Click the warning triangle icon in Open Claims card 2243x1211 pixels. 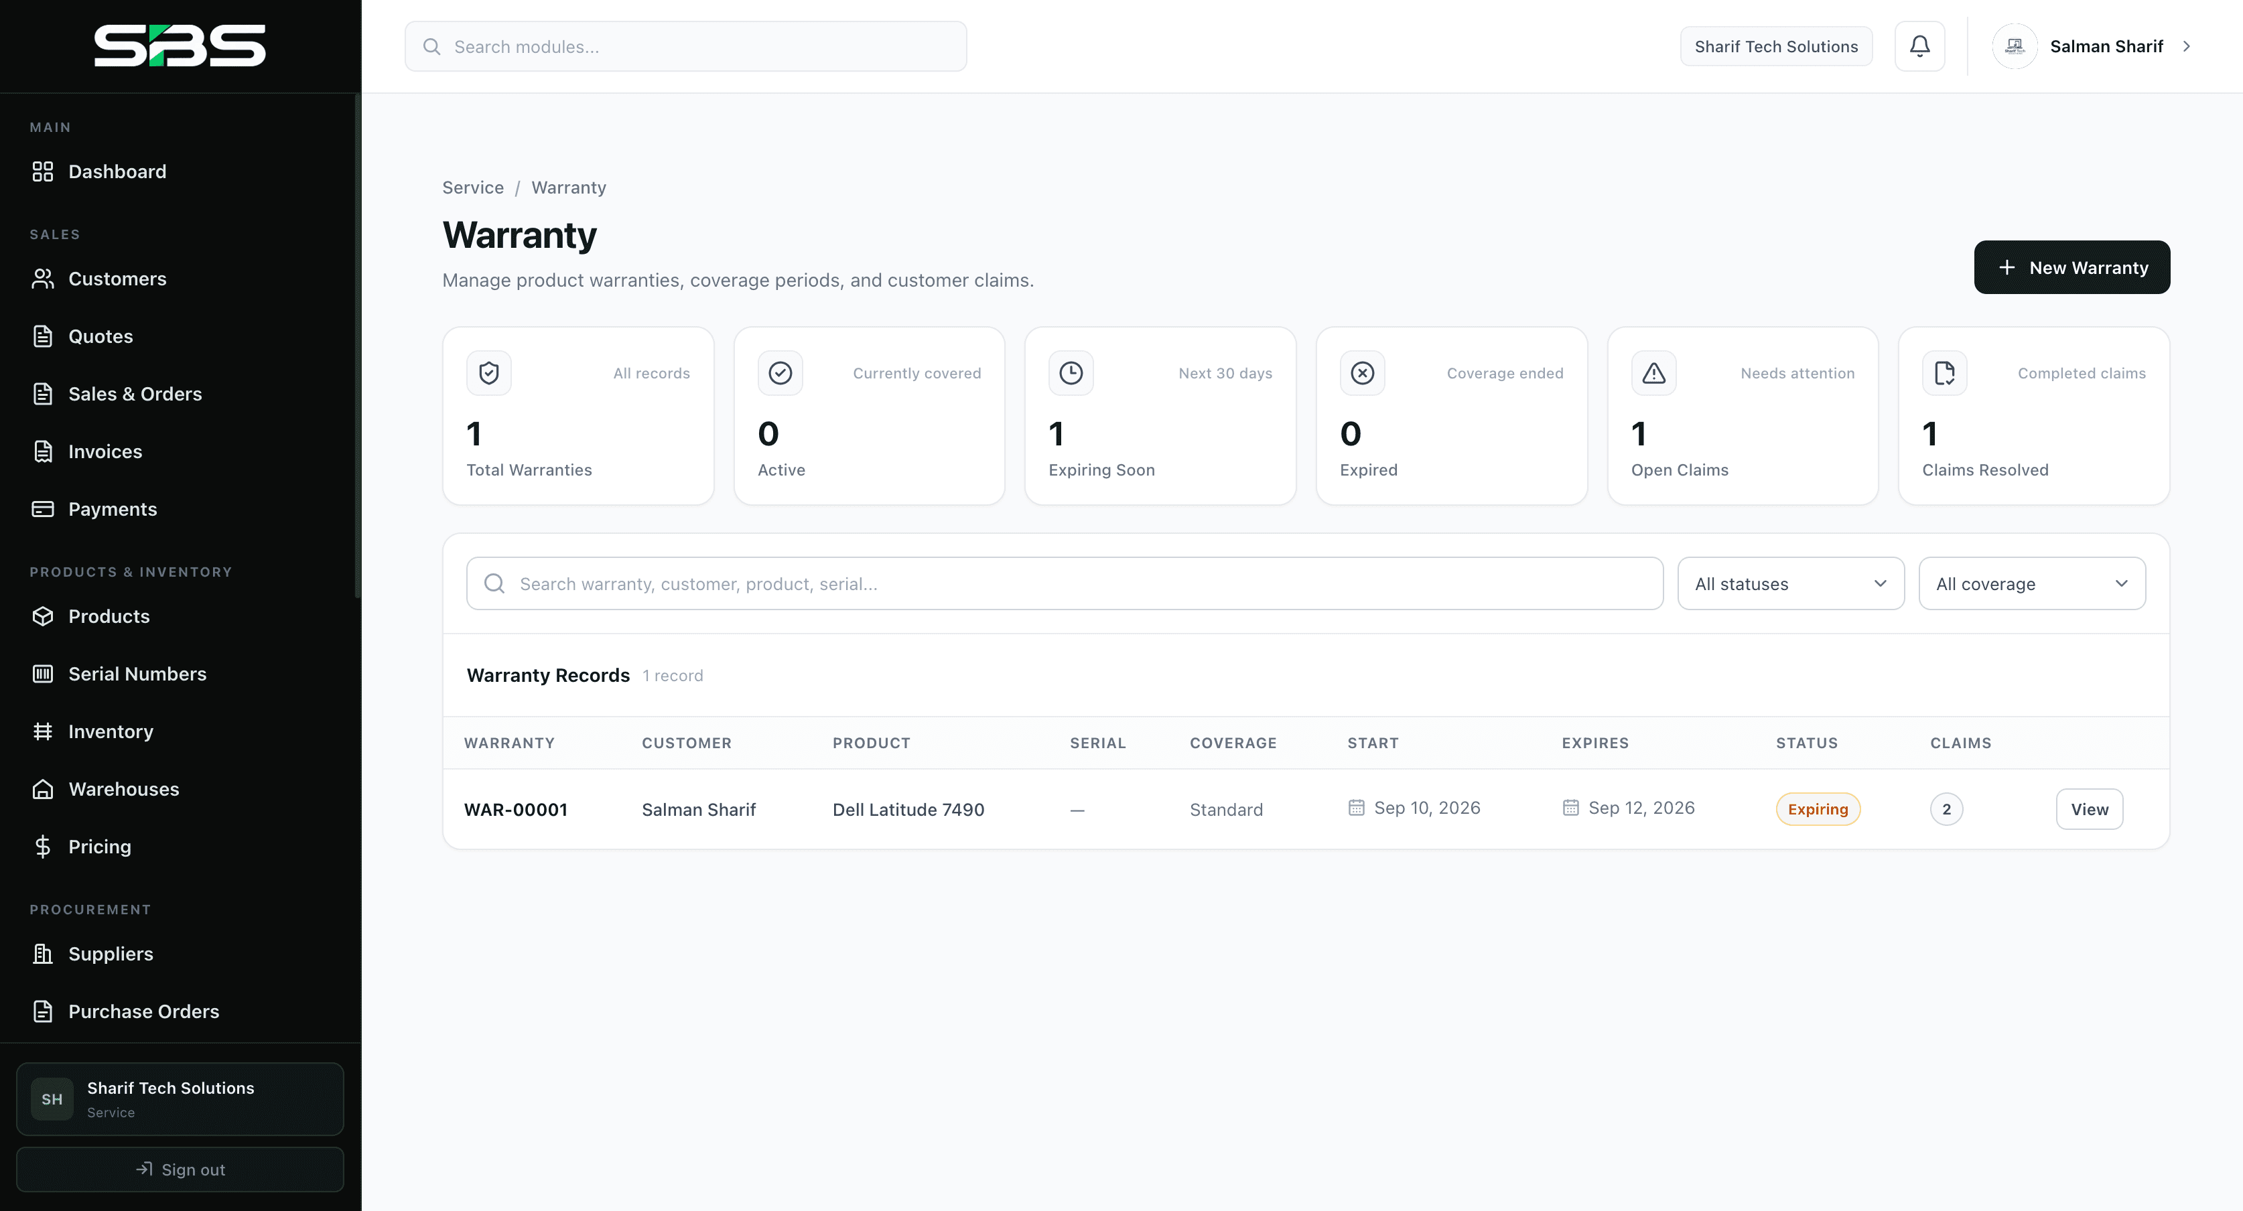(1653, 372)
